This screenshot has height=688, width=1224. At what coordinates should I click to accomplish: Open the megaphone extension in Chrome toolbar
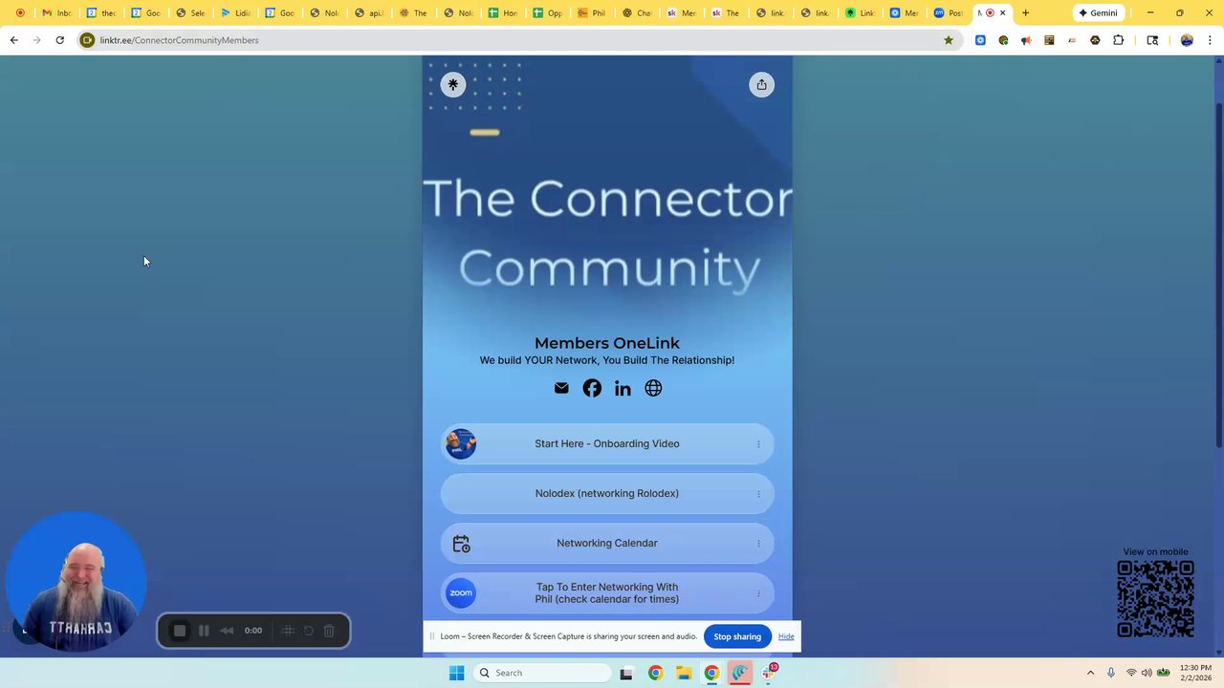[x=1026, y=40]
